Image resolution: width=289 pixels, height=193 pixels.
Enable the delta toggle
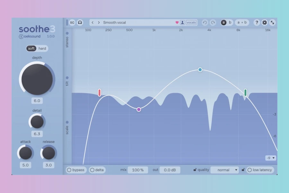[x=97, y=170]
